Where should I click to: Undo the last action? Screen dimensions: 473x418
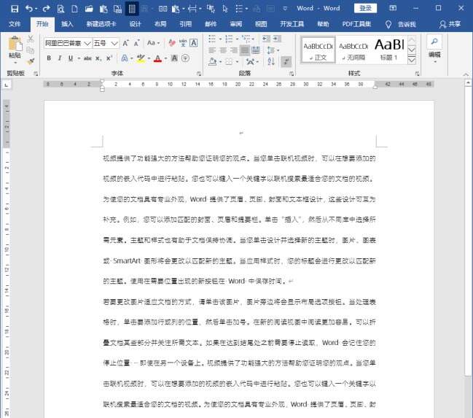[29, 9]
